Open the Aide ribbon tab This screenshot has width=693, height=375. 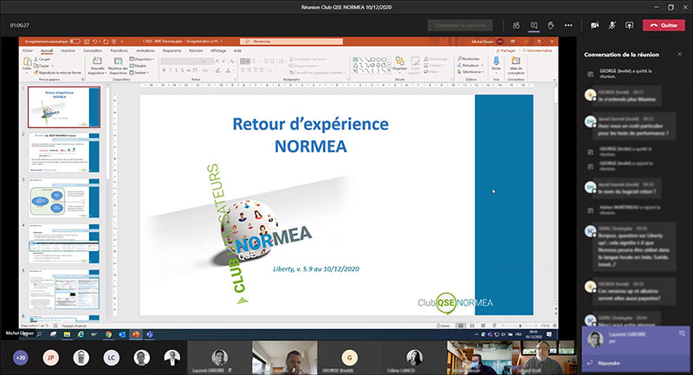pyautogui.click(x=237, y=51)
